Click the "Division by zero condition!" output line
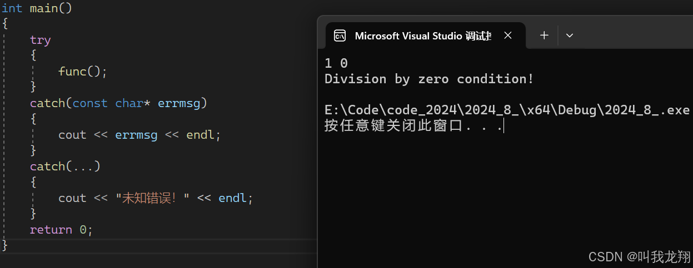Screen dimensions: 693x268 429,79
